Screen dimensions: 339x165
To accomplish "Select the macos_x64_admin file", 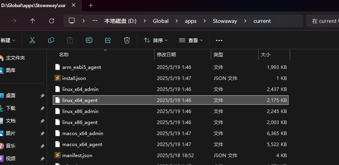I will [x=170, y=133].
